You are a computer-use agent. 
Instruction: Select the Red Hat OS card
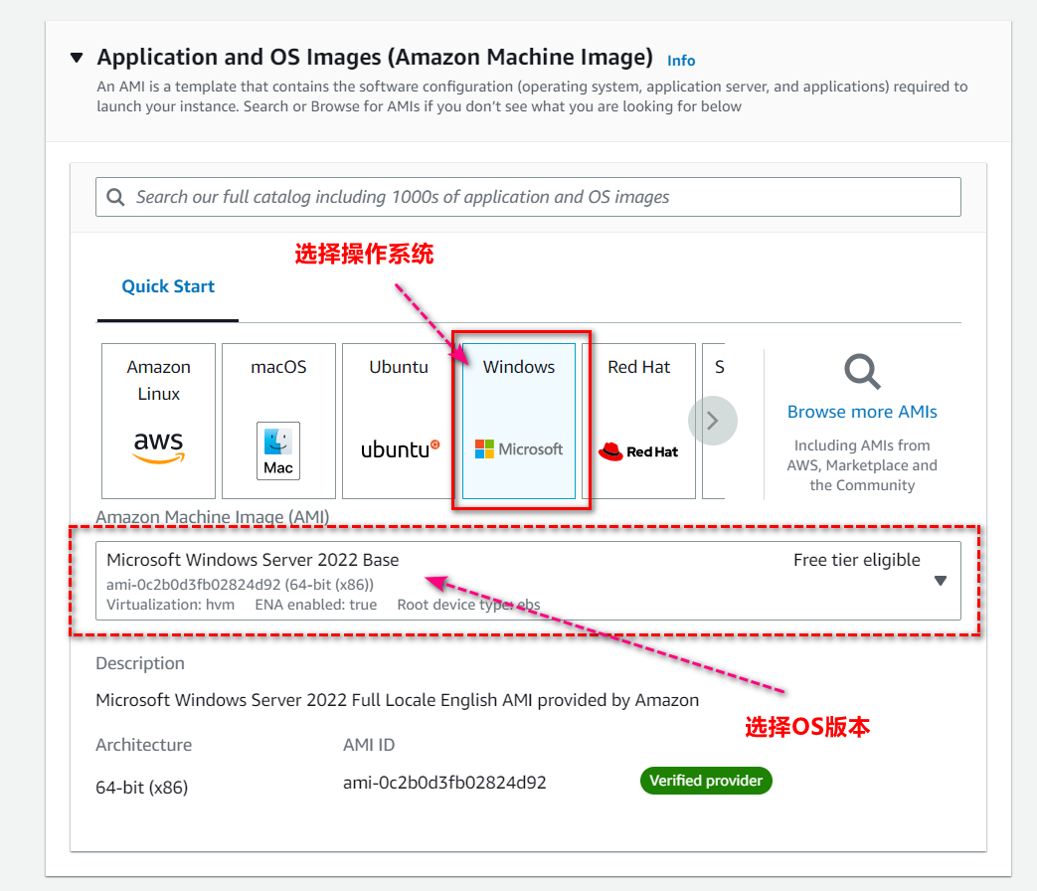[639, 421]
